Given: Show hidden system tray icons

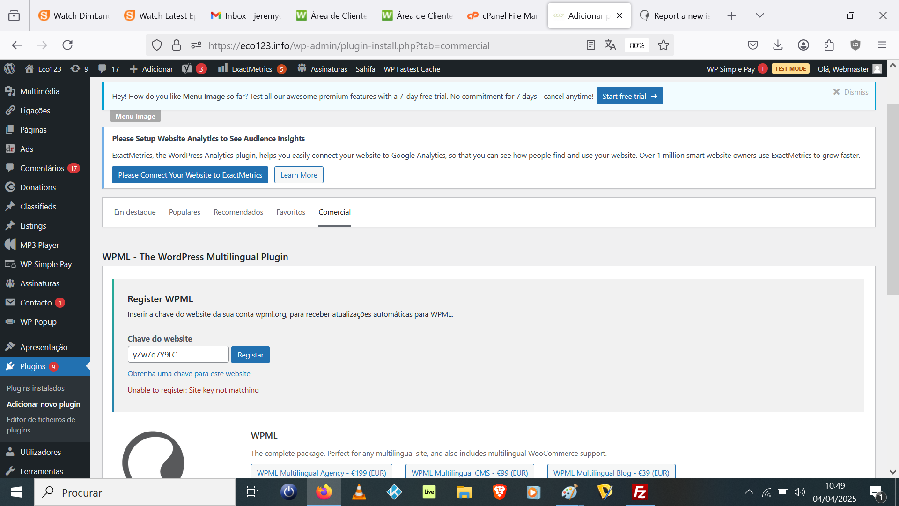Looking at the screenshot, I should pos(749,492).
